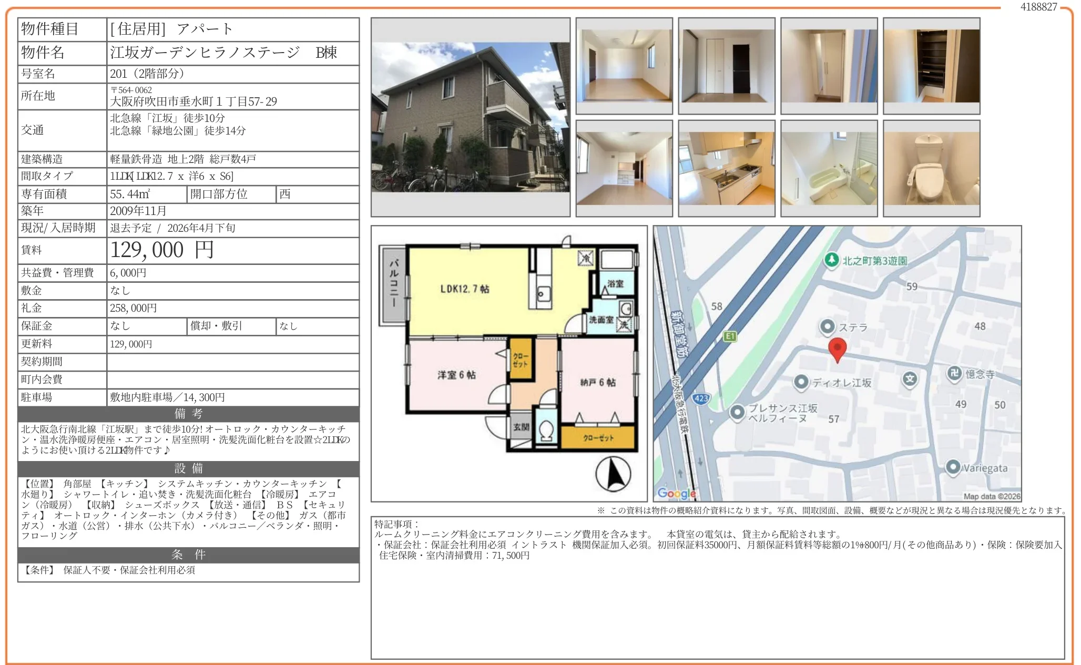Click the Google logo on the map
The height and width of the screenshot is (665, 1081).
click(676, 493)
